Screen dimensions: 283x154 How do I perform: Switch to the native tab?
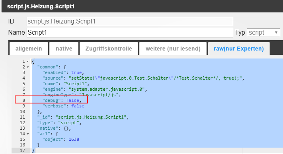[x=64, y=49]
